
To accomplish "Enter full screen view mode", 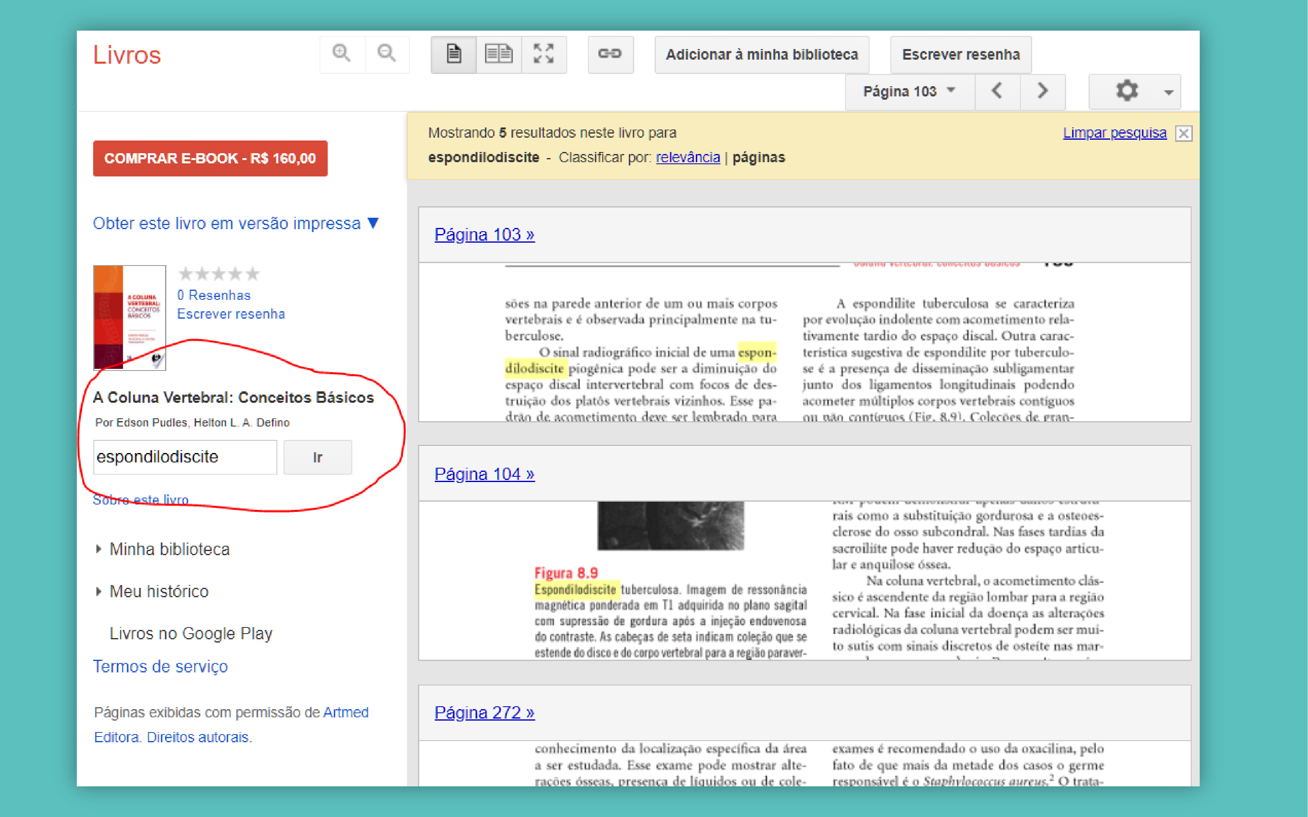I will tap(543, 54).
